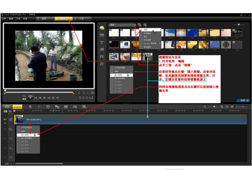Click the scissors split clip icon
Image resolution: width=252 pixels, height=170 pixels.
click(88, 93)
